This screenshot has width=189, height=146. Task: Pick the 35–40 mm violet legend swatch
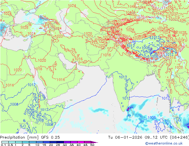pos(74,142)
